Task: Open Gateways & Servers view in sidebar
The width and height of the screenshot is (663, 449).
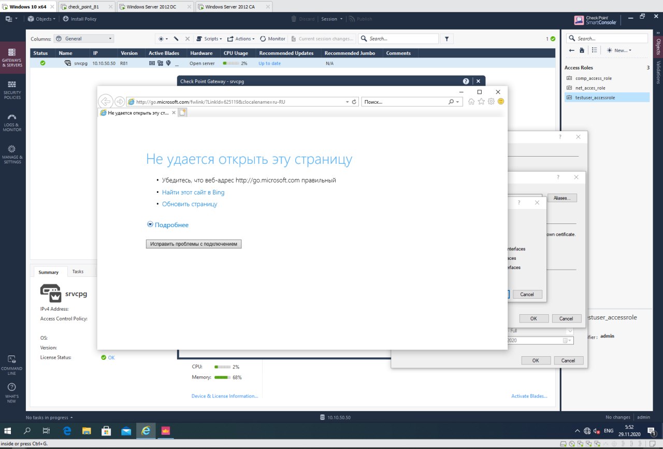Action: pos(12,57)
